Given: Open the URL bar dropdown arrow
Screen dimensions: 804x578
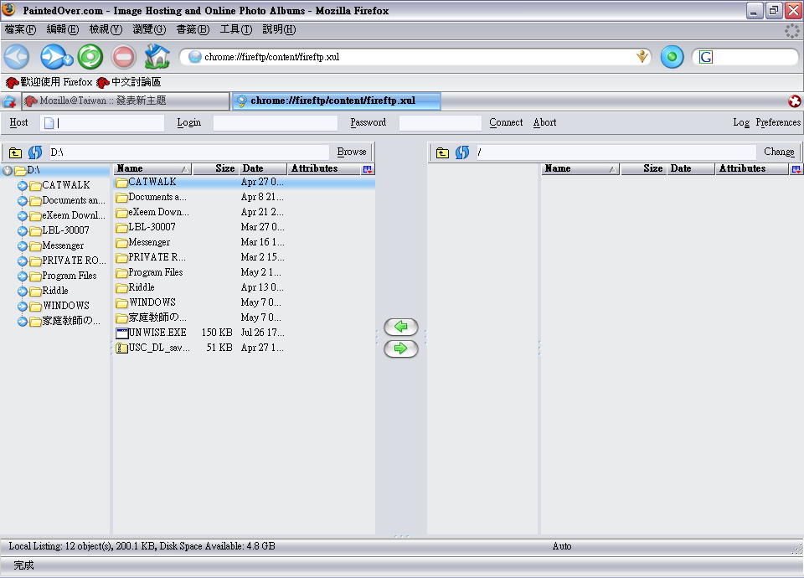Looking at the screenshot, I should 642,57.
